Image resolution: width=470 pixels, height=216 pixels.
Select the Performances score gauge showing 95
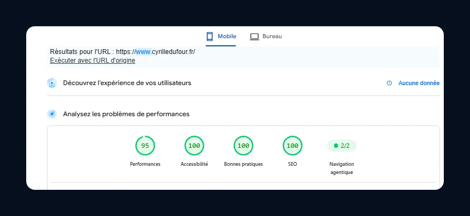coord(145,146)
